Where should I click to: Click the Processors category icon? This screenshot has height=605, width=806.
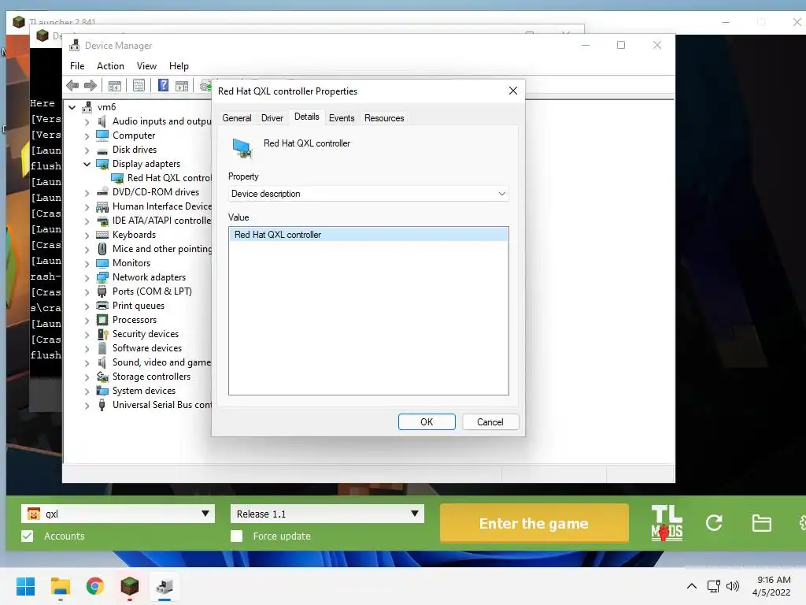[x=102, y=320]
